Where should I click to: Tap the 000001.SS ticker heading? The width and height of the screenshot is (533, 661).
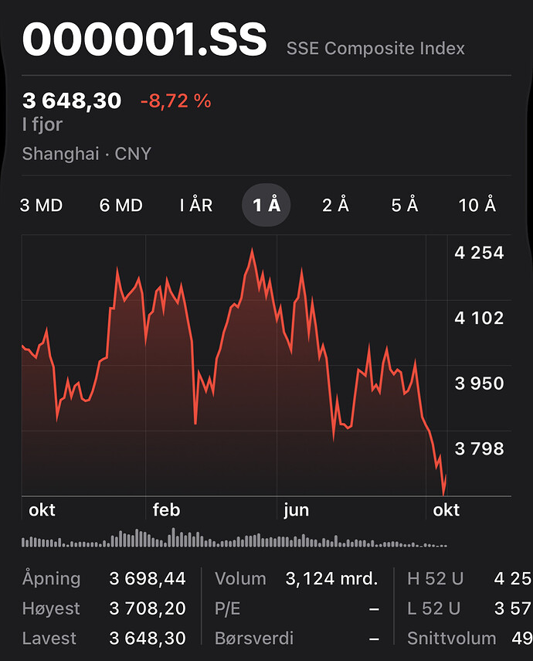(144, 39)
